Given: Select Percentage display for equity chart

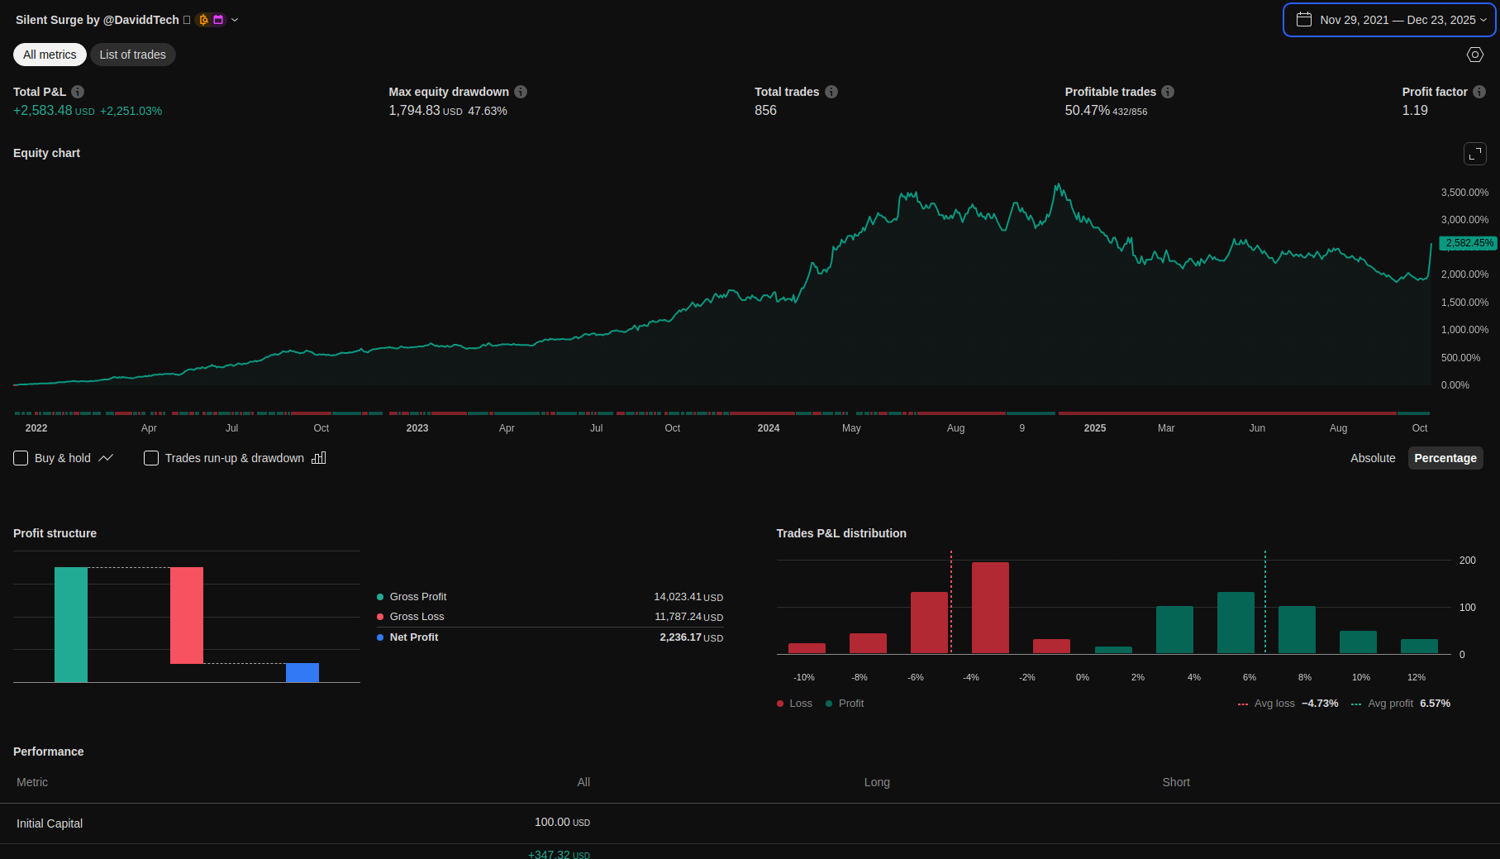Looking at the screenshot, I should [1445, 458].
